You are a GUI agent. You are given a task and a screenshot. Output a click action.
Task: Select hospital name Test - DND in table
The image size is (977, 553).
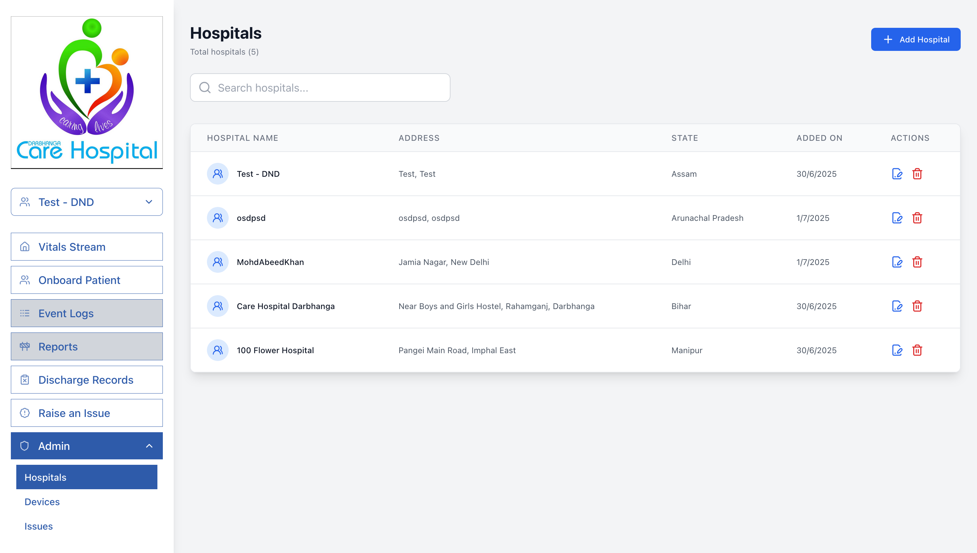point(258,174)
